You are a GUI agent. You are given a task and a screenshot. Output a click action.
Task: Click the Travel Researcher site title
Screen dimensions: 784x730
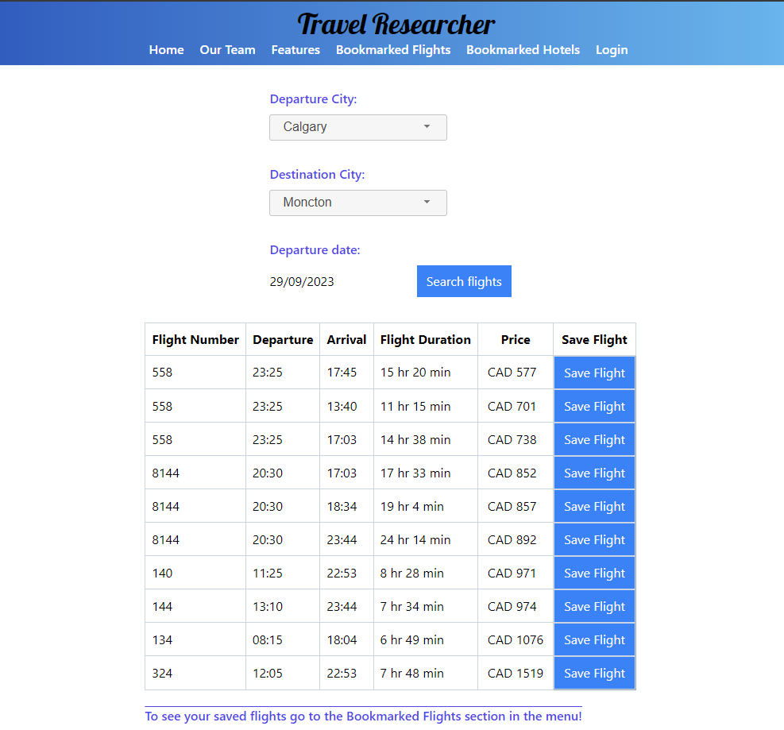coord(396,24)
